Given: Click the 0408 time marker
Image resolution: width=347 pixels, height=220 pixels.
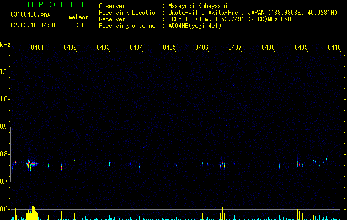Looking at the screenshot, I should [x=268, y=47].
